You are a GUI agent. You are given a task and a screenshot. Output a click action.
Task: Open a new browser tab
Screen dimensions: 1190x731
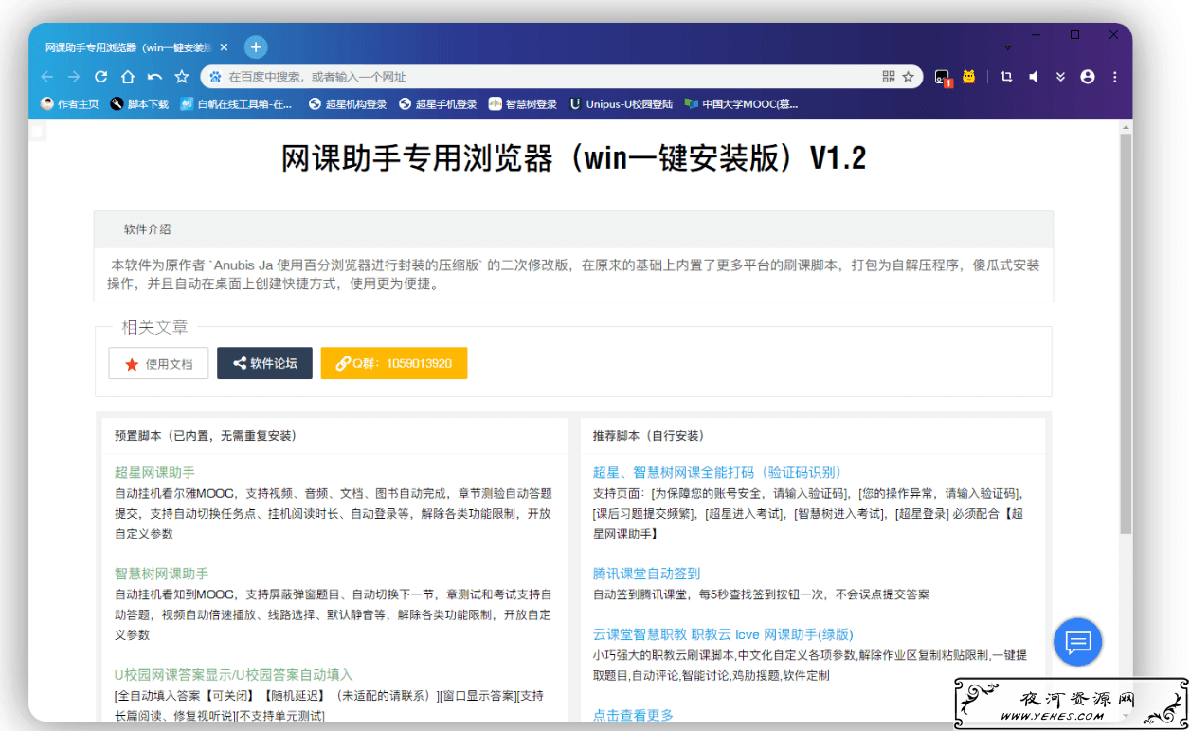(256, 47)
